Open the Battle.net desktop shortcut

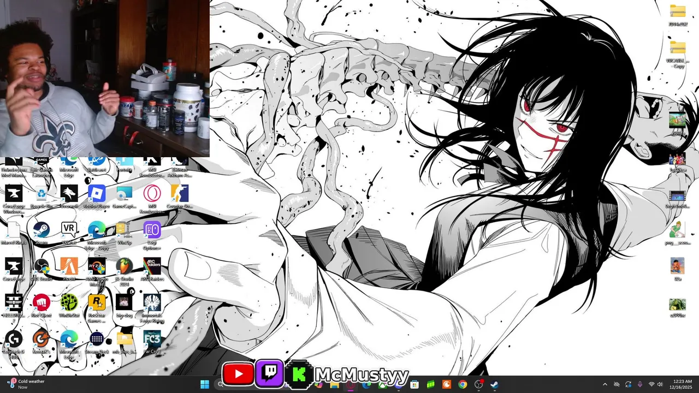coord(97,164)
